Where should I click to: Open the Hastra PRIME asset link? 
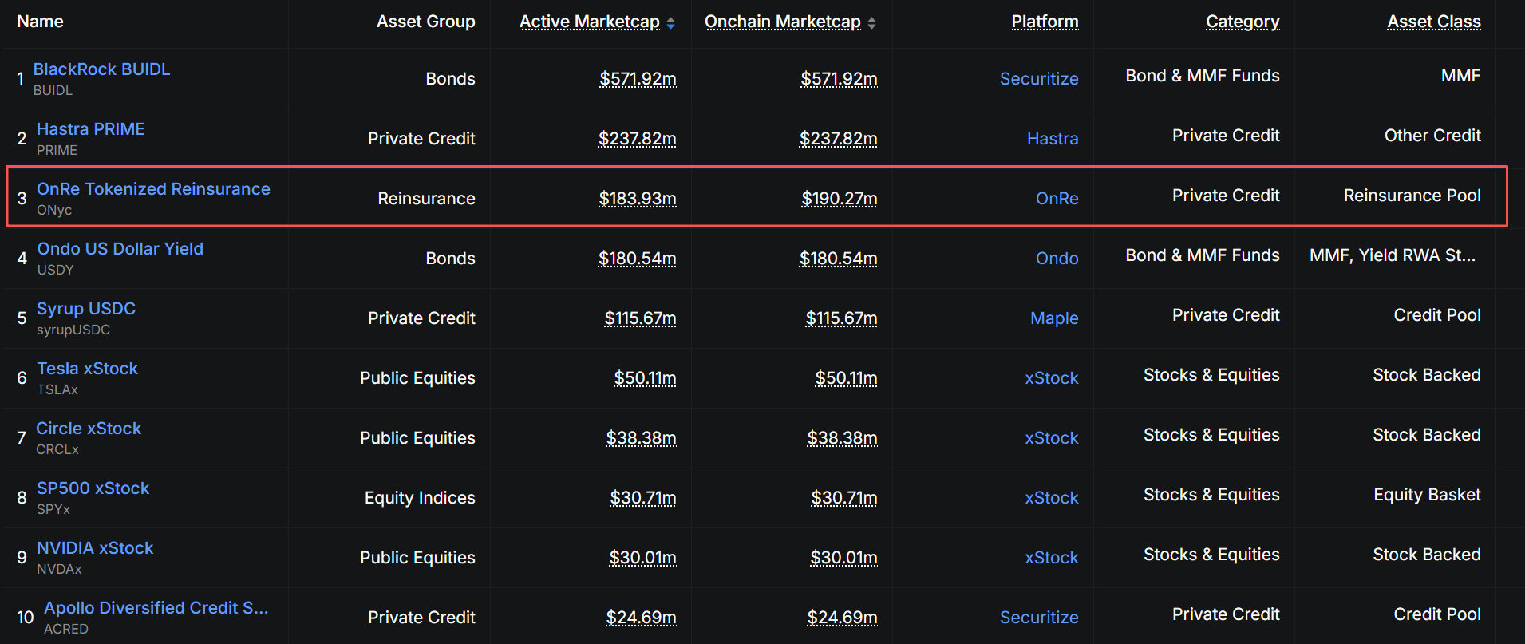click(x=91, y=129)
